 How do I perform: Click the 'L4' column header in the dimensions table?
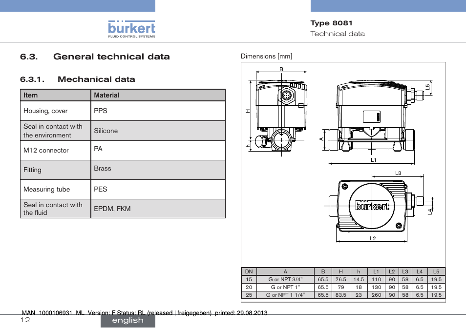[419, 271]
